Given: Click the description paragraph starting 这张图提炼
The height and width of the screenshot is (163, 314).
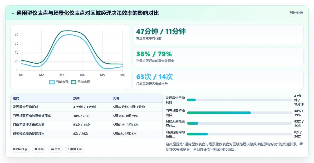Looking at the screenshot, I should click(x=234, y=147).
